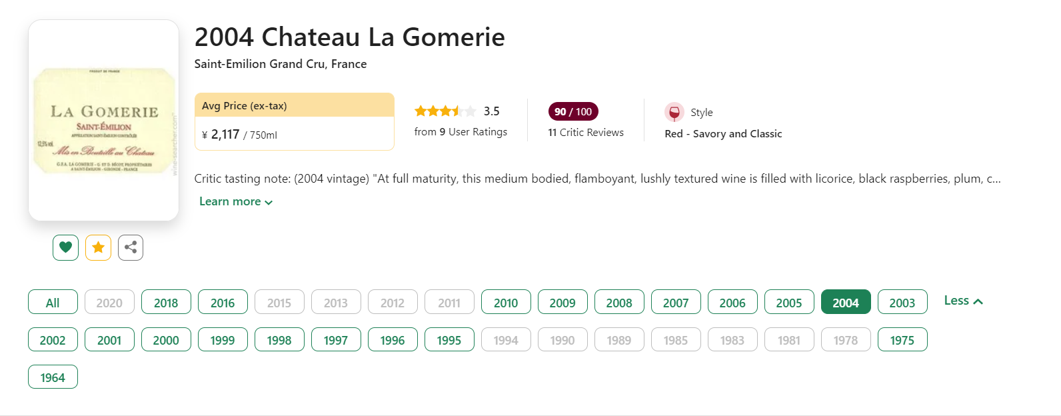Expand the Learn more tasting note
Screen dimensions: 1061x416
[x=236, y=201]
